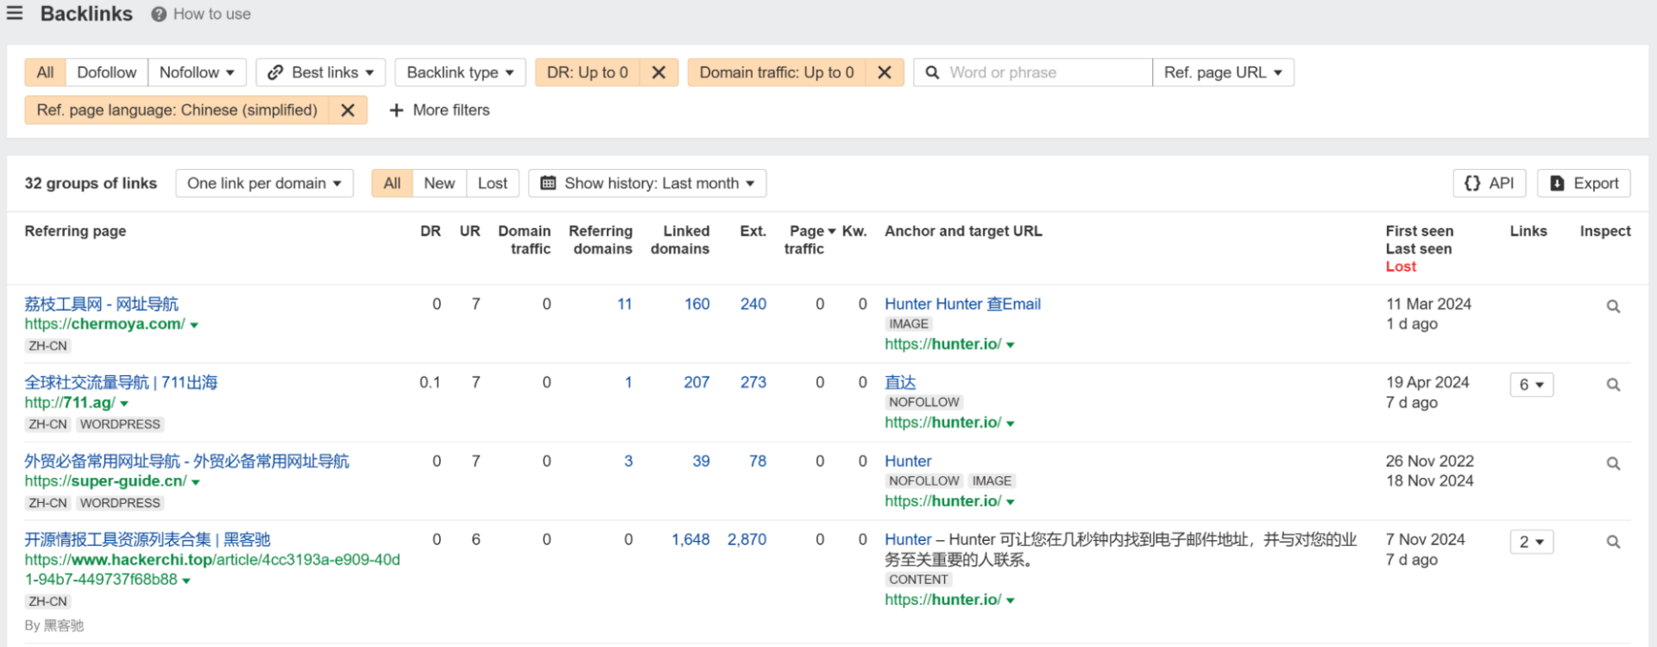Click the search magnifier in Word or phrase
This screenshot has width=1657, height=647.
(932, 72)
